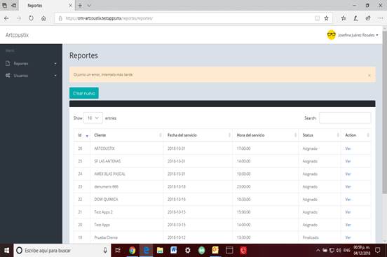Click the Reportes document icon in sidebar
This screenshot has height=257, width=387.
pos(8,64)
